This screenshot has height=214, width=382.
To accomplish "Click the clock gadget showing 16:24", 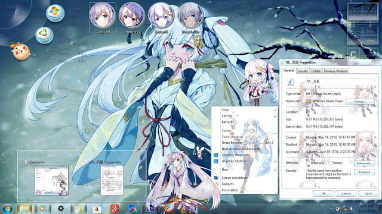I will click(x=362, y=12).
